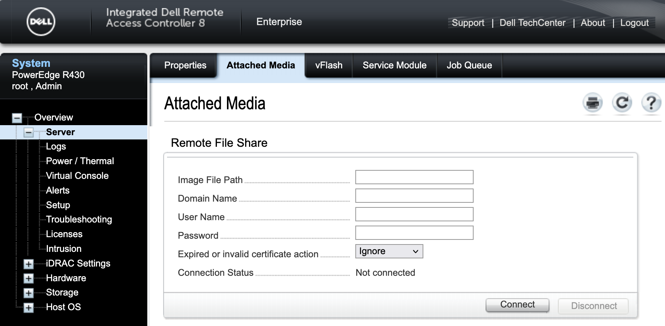
Task: Expand the Hardware tree node
Action: (x=29, y=278)
